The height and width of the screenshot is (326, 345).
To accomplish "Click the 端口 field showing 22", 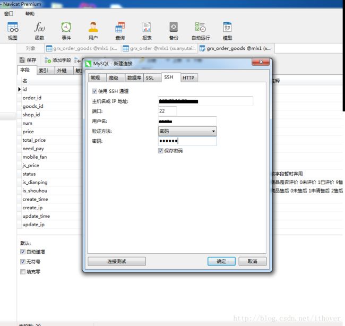I will (167, 111).
